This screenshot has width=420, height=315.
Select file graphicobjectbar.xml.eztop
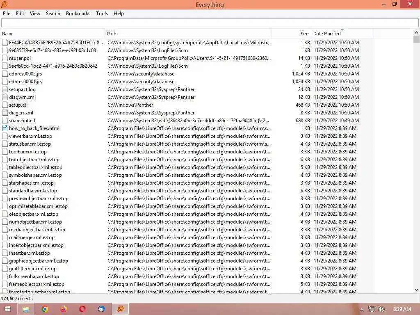(38, 260)
